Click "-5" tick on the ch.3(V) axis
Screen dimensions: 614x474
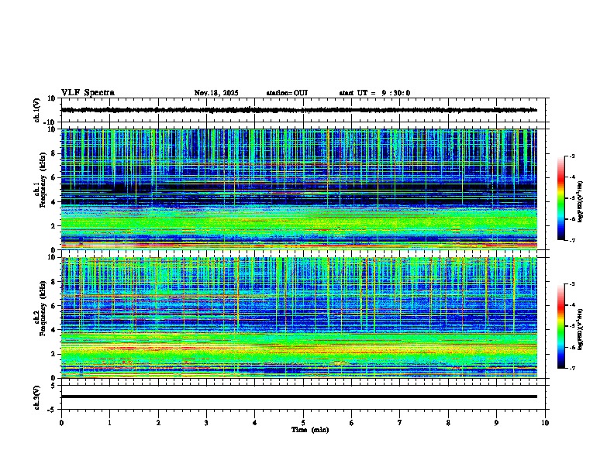[x=53, y=410]
